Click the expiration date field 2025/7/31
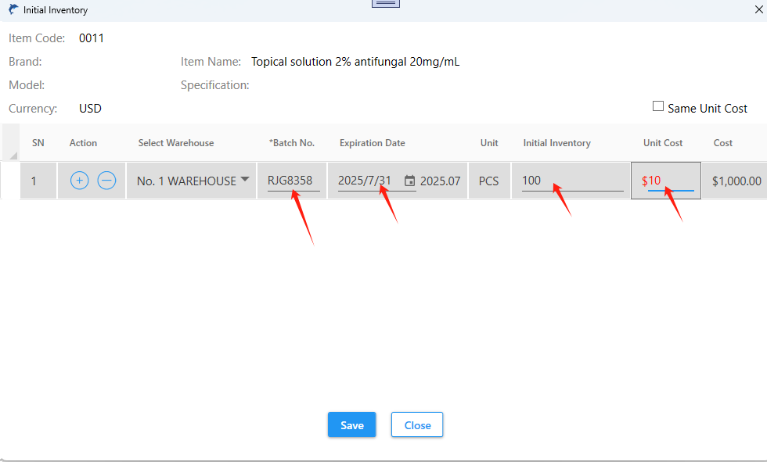Screen dimensions: 767x462 click(x=365, y=181)
